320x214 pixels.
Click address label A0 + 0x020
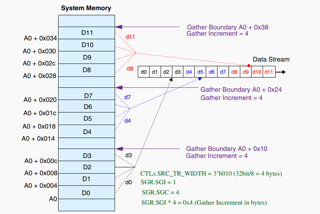(x=40, y=100)
